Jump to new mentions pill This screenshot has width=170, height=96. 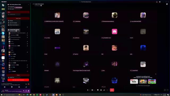[x=18, y=7]
